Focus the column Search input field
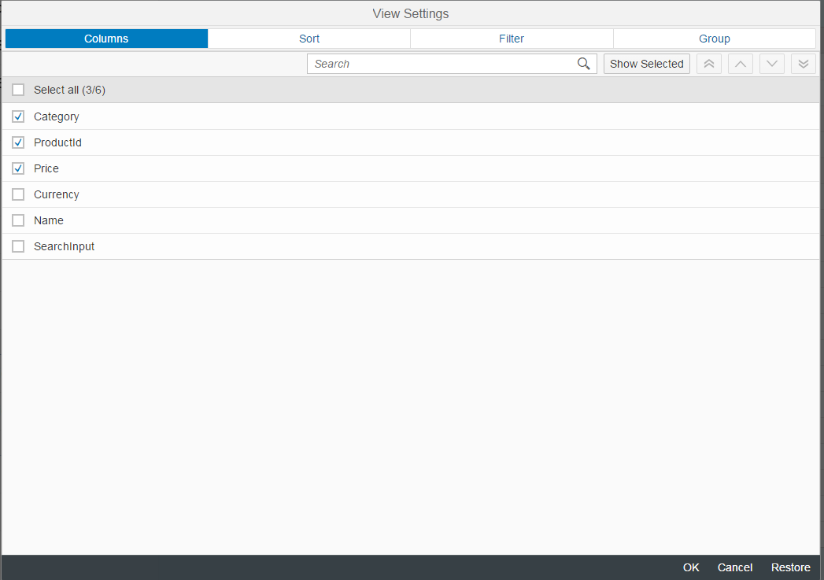 pos(441,64)
